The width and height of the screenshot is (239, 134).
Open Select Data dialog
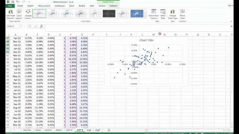click(x=163, y=14)
